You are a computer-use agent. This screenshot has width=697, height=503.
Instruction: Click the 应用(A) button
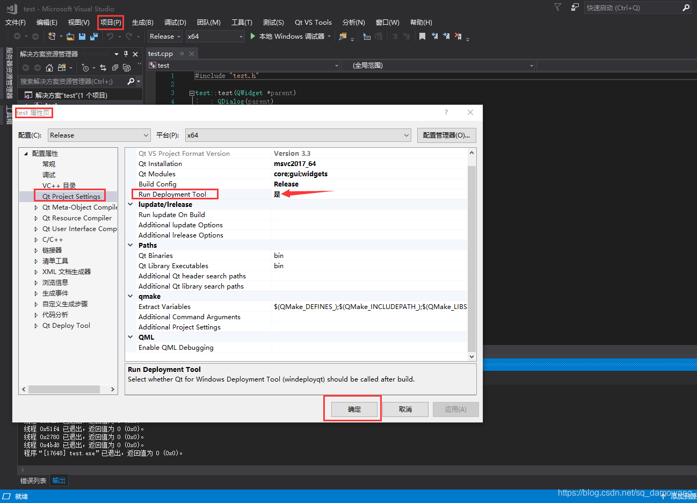[x=455, y=409]
